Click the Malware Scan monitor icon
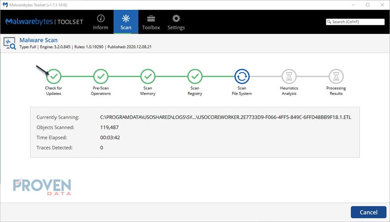The width and height of the screenshot is (390, 222). (x=10, y=44)
